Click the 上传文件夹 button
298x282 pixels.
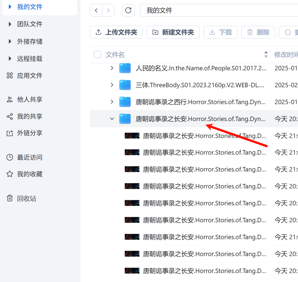click(116, 32)
